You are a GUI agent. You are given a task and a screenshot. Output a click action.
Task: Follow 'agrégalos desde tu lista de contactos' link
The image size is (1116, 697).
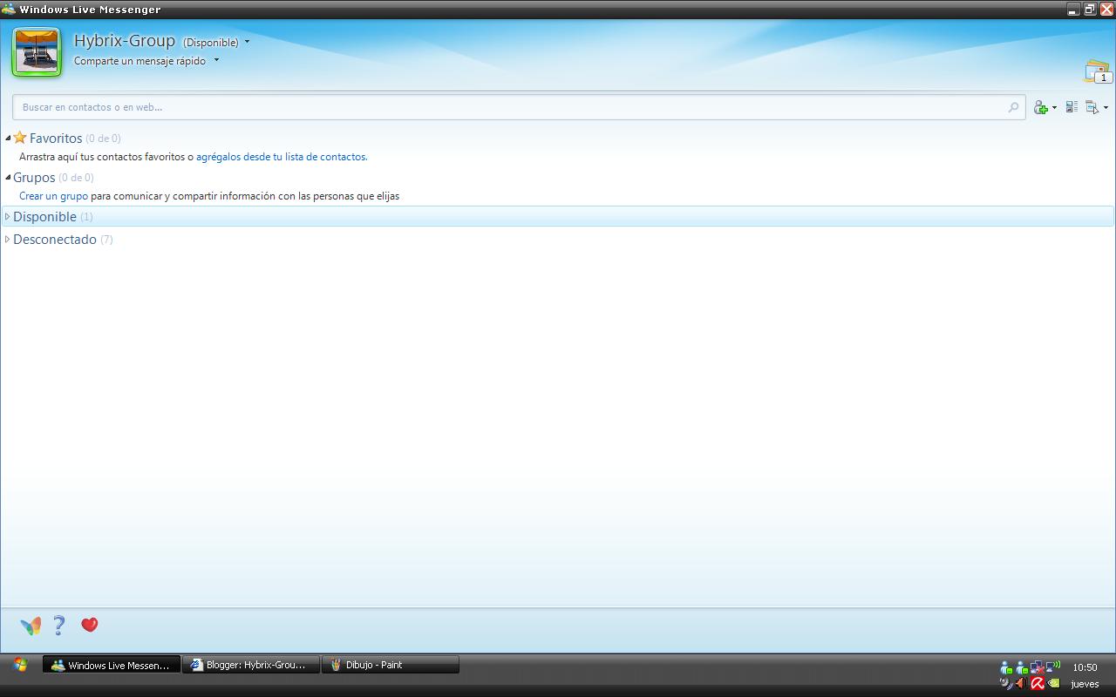[282, 157]
